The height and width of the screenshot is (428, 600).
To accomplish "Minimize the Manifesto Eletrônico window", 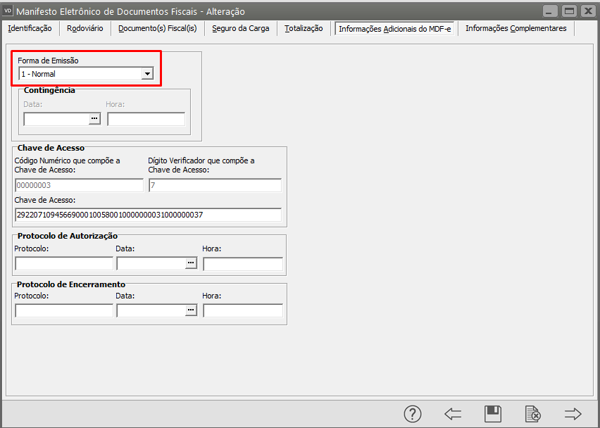I will click(550, 11).
